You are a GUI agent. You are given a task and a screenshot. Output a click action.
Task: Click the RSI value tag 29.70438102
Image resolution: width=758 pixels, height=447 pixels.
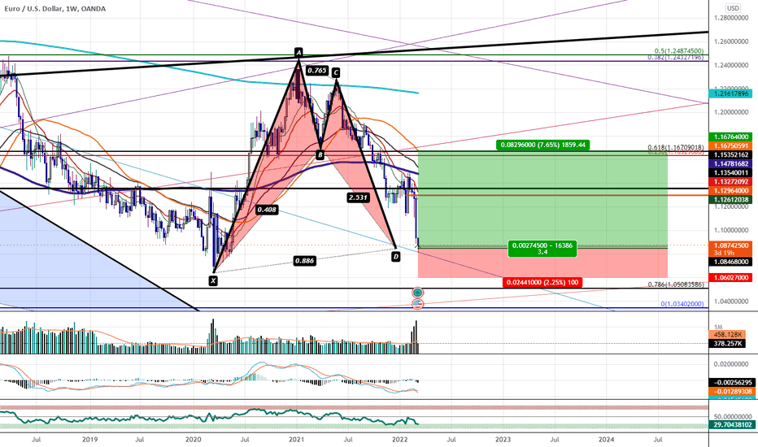pyautogui.click(x=731, y=425)
